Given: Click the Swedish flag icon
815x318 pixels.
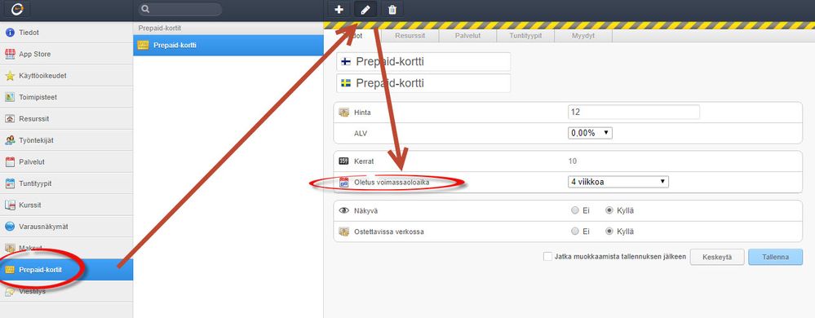Looking at the screenshot, I should [x=346, y=83].
